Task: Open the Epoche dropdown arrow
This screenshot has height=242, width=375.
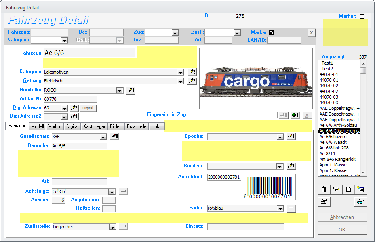Action: click(x=280, y=137)
